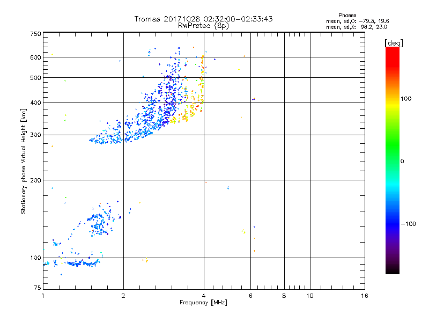Click the x-axis tick label '10'
The width and height of the screenshot is (429, 322).
[x=310, y=296]
